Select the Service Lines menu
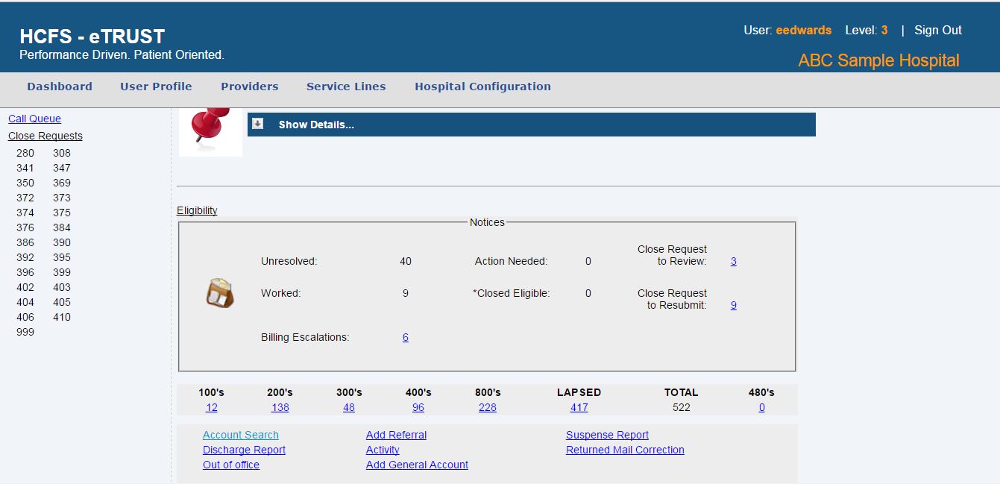 click(x=346, y=87)
